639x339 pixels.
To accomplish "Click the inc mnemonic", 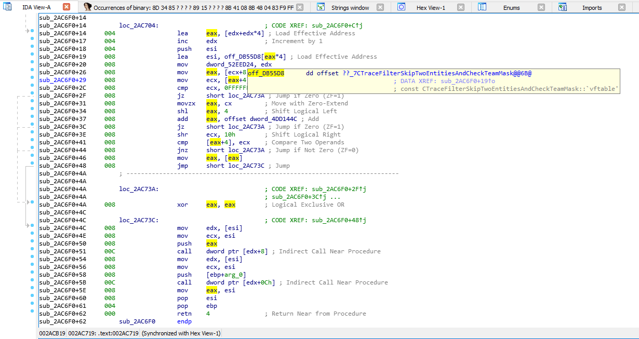I will 182,41.
